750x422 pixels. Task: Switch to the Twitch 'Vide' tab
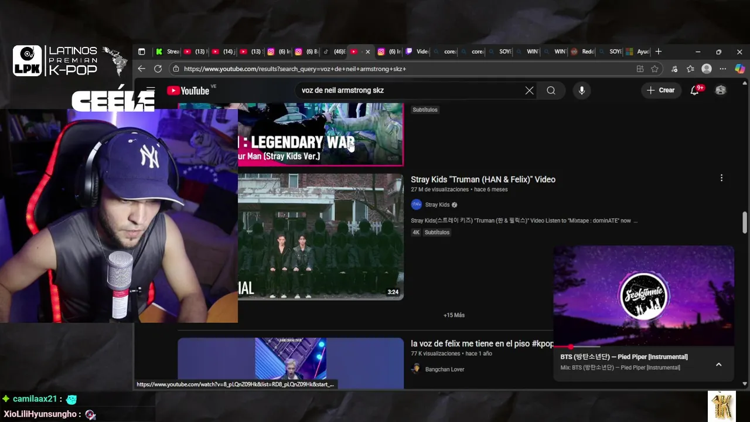(417, 52)
